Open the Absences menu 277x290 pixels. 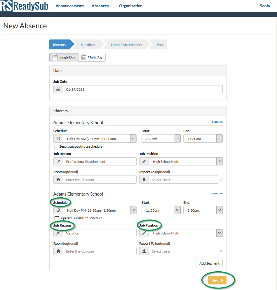(x=101, y=6)
